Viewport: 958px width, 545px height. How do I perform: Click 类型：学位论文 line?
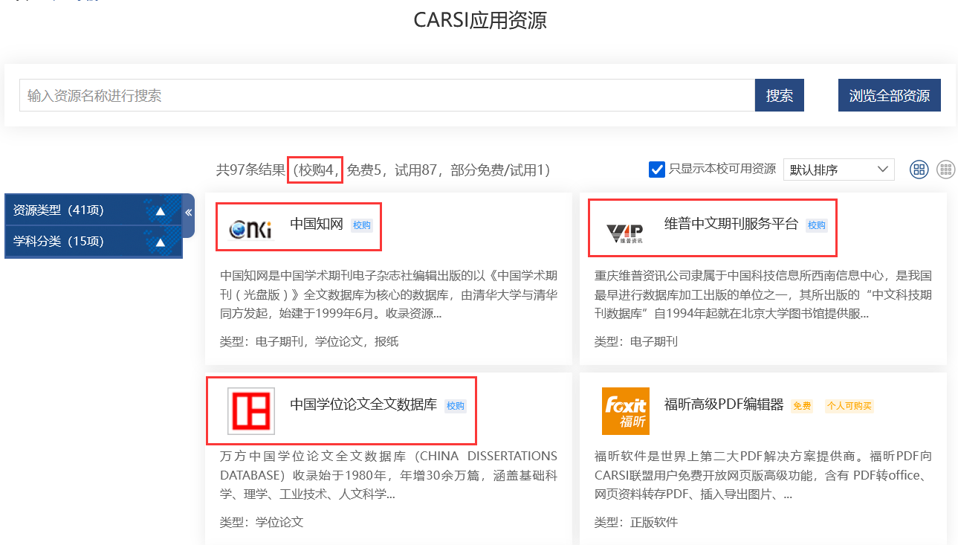pyautogui.click(x=262, y=522)
